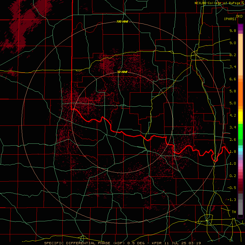Click the 1.0 legend value
Image resolution: width=245 pixels, height=245 pixels.
[233, 164]
